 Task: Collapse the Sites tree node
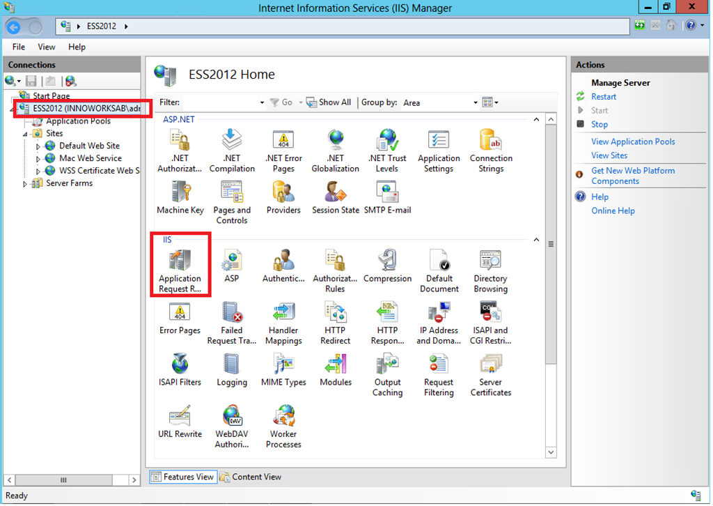point(25,135)
